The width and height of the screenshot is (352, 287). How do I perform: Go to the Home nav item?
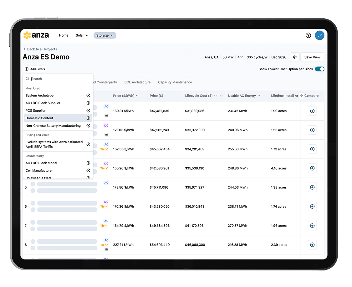coord(64,35)
